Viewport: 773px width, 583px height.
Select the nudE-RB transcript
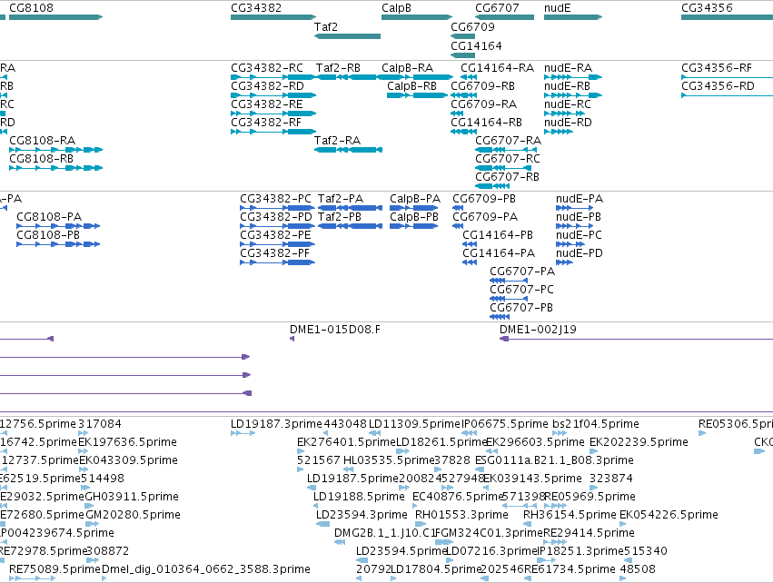coord(567,86)
